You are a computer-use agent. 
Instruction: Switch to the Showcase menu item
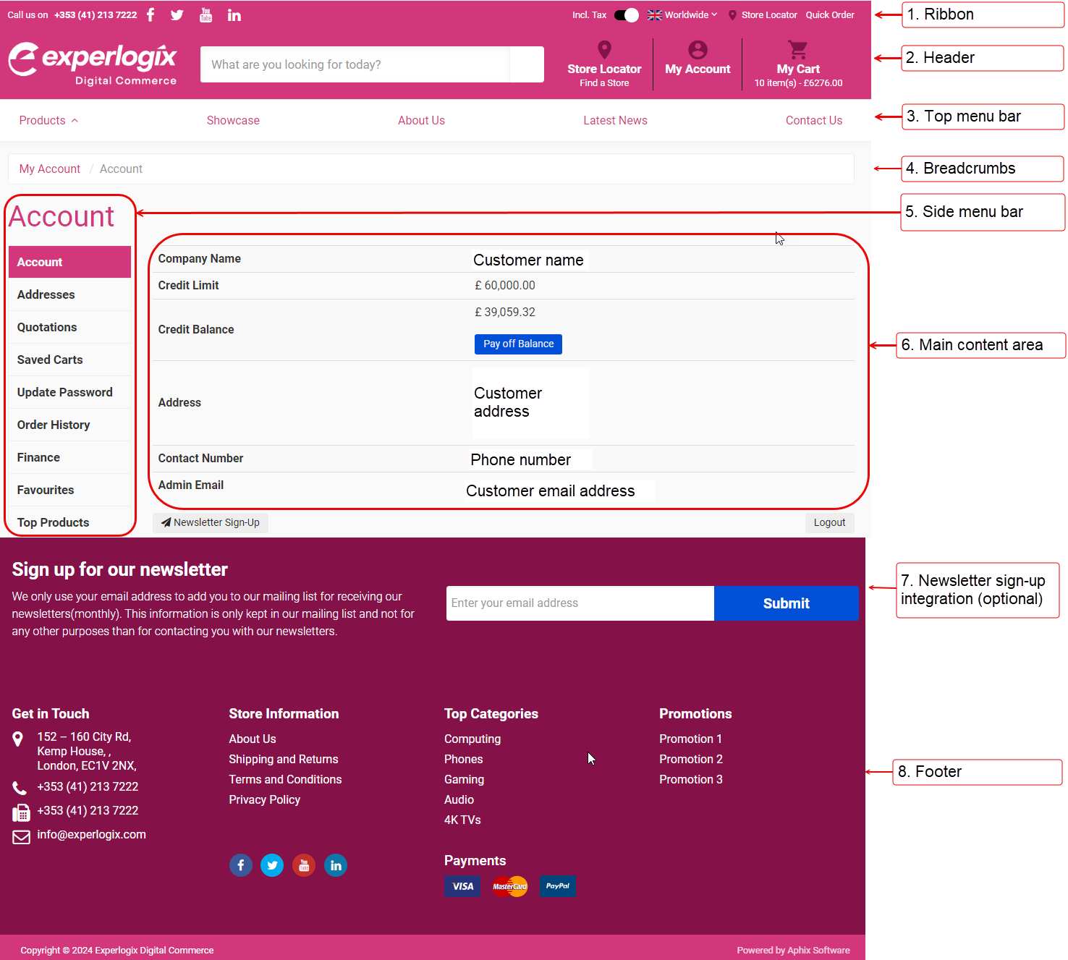click(x=233, y=120)
